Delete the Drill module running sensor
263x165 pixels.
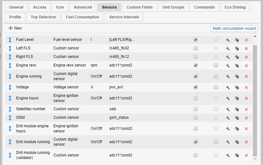click(x=246, y=142)
